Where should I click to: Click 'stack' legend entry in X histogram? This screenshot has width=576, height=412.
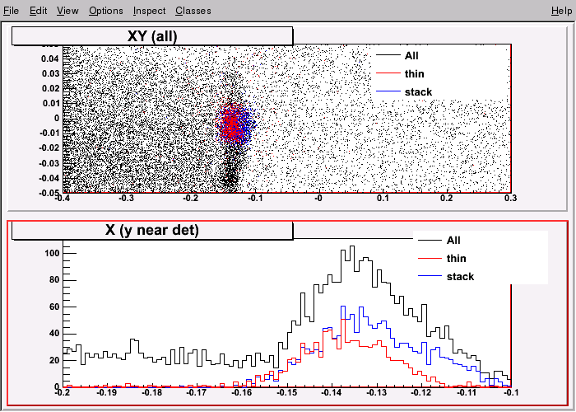(x=460, y=276)
